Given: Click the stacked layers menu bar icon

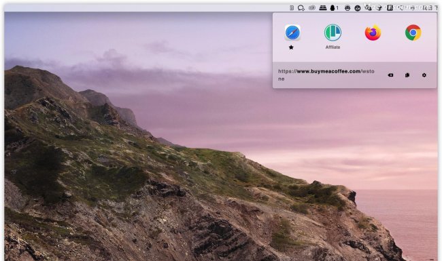Looking at the screenshot, I should click(x=323, y=8).
